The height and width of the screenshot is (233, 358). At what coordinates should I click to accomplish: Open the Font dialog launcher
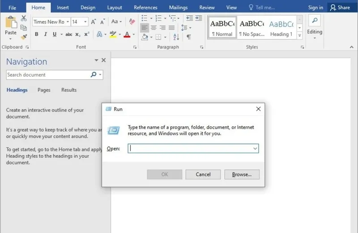click(x=135, y=47)
